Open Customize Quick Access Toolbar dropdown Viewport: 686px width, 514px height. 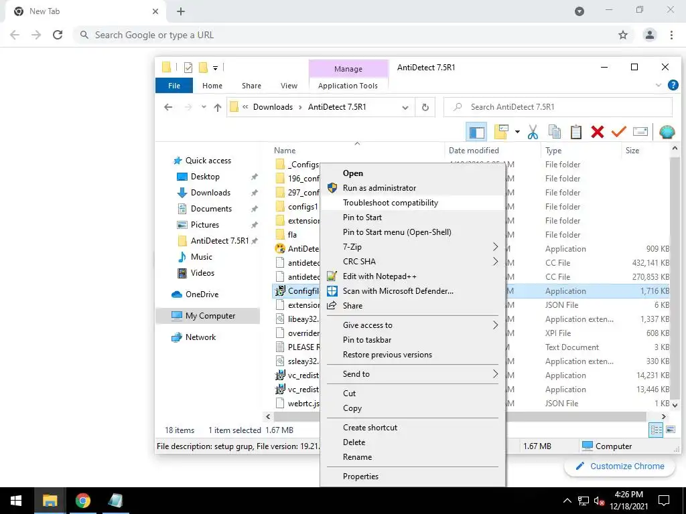click(x=215, y=68)
